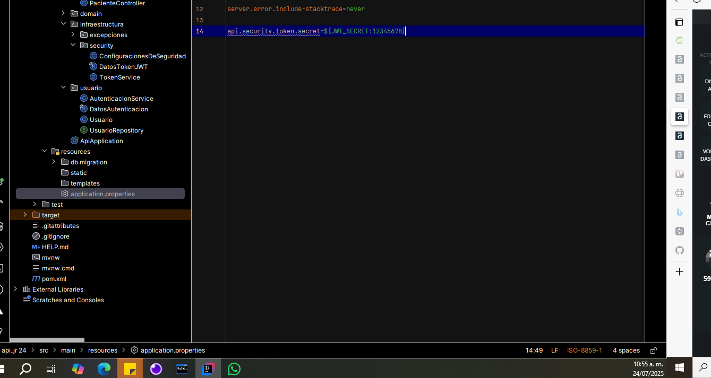Change the 4 spaces indent setting

point(626,350)
